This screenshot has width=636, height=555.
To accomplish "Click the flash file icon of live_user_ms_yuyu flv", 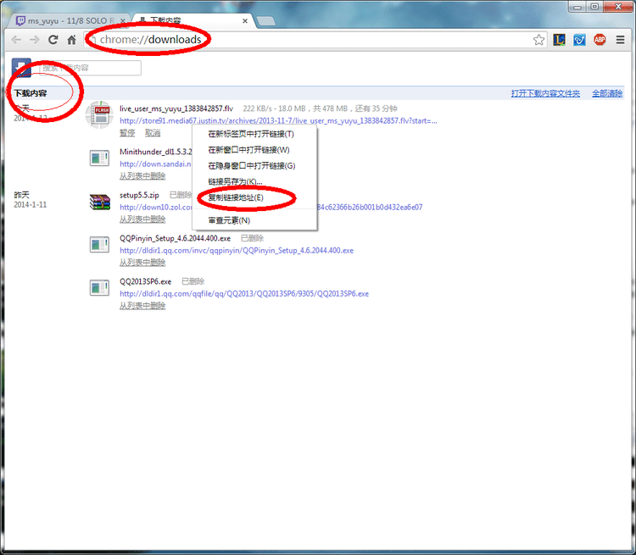I will click(x=100, y=115).
